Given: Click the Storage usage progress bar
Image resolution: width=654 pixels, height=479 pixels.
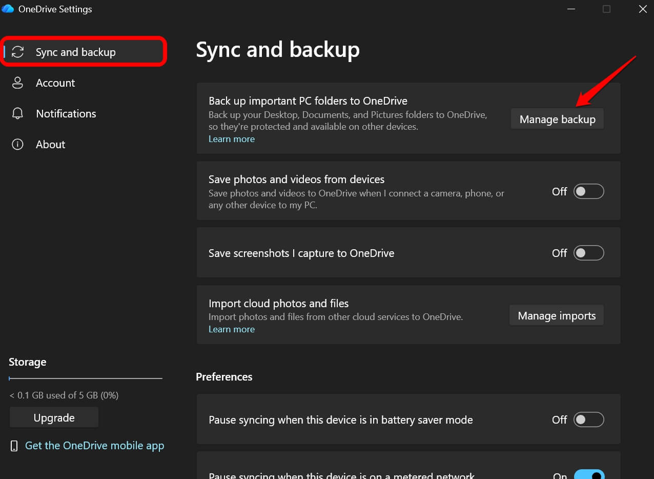Looking at the screenshot, I should click(x=86, y=378).
